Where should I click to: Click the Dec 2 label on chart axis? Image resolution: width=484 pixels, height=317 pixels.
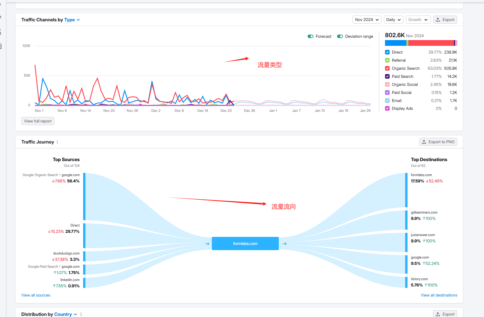pos(156,111)
